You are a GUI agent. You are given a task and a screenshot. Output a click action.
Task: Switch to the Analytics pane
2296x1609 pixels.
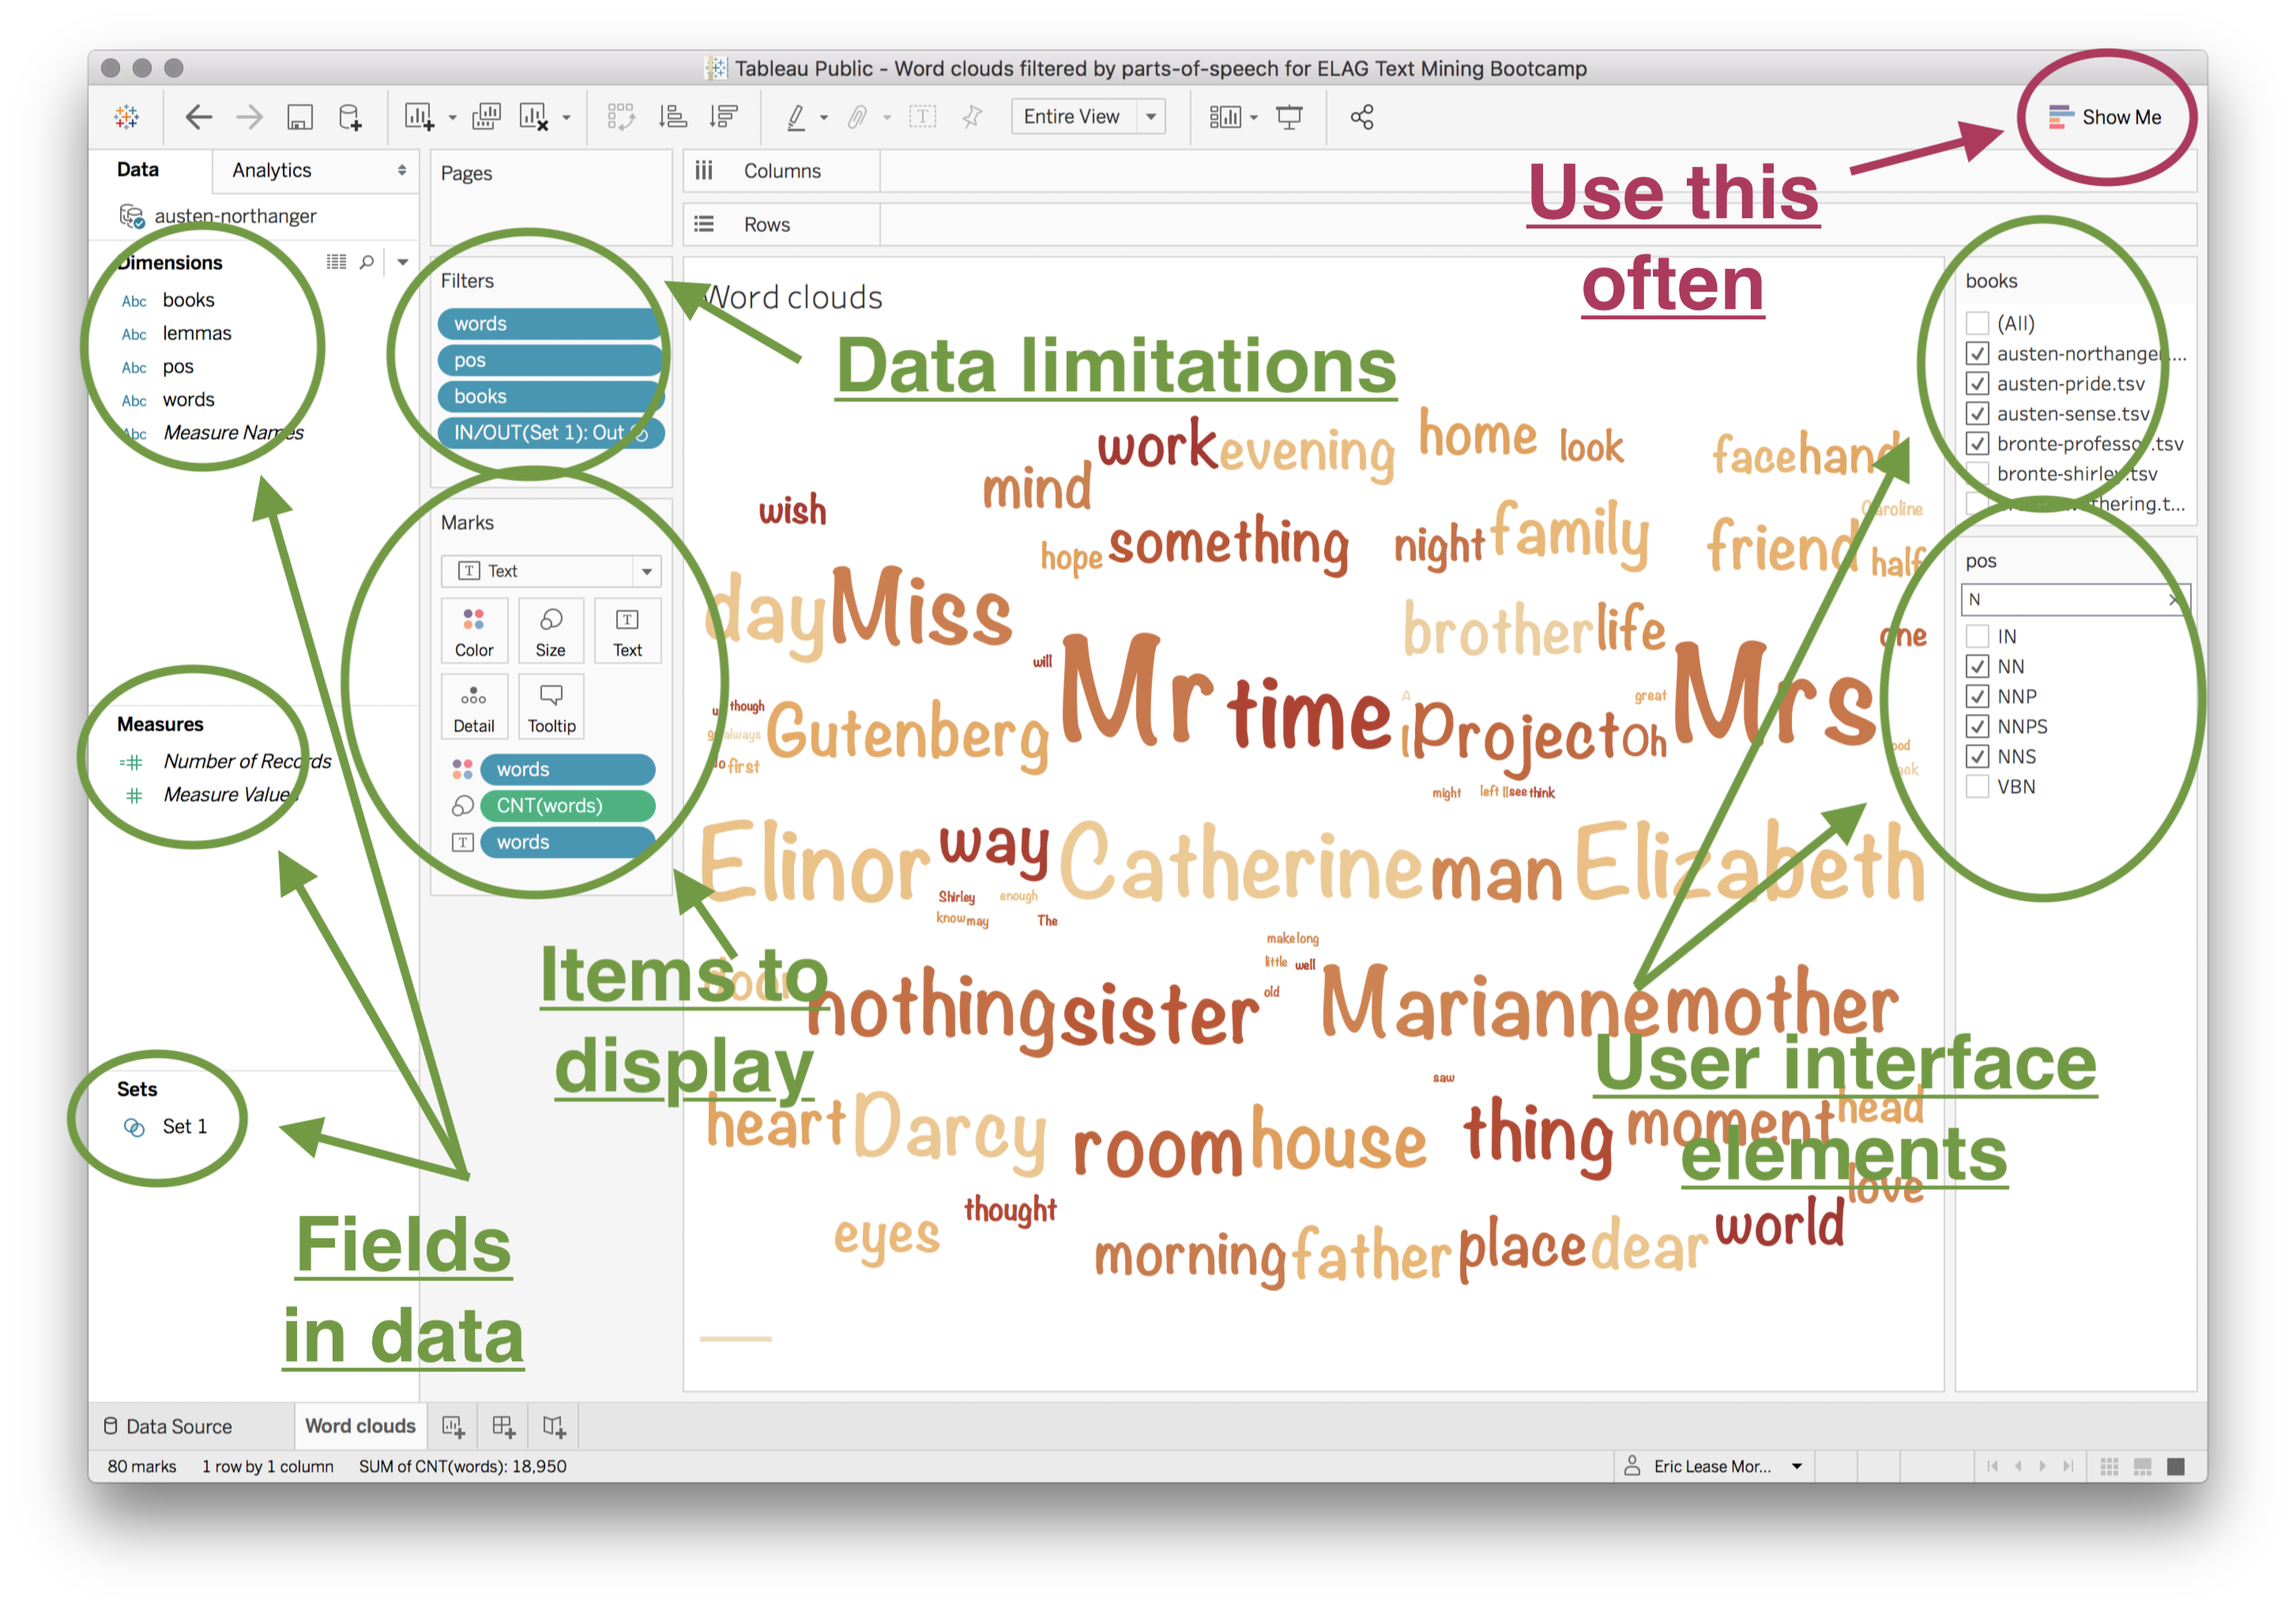[270, 170]
